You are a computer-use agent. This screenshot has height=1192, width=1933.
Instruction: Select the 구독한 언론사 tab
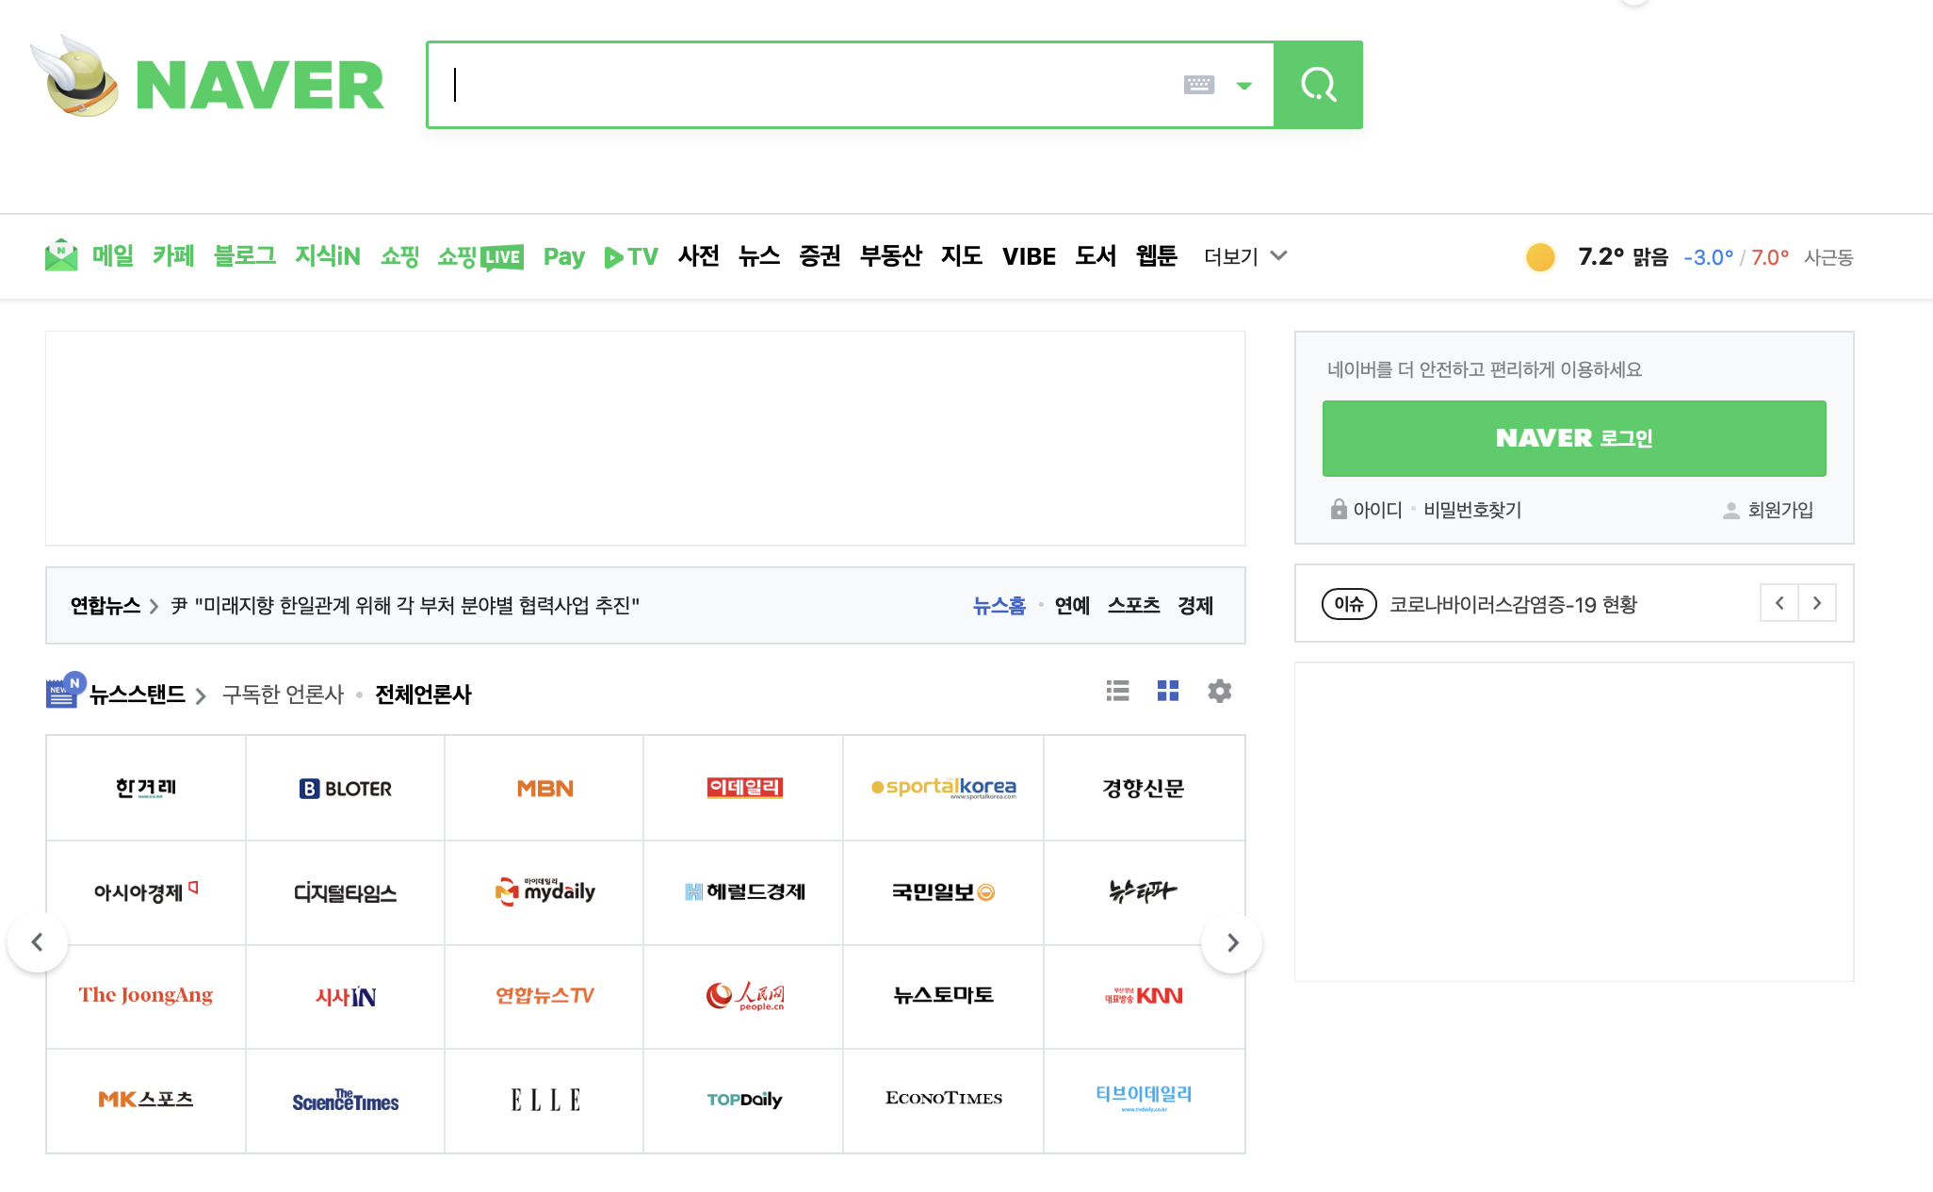click(283, 694)
